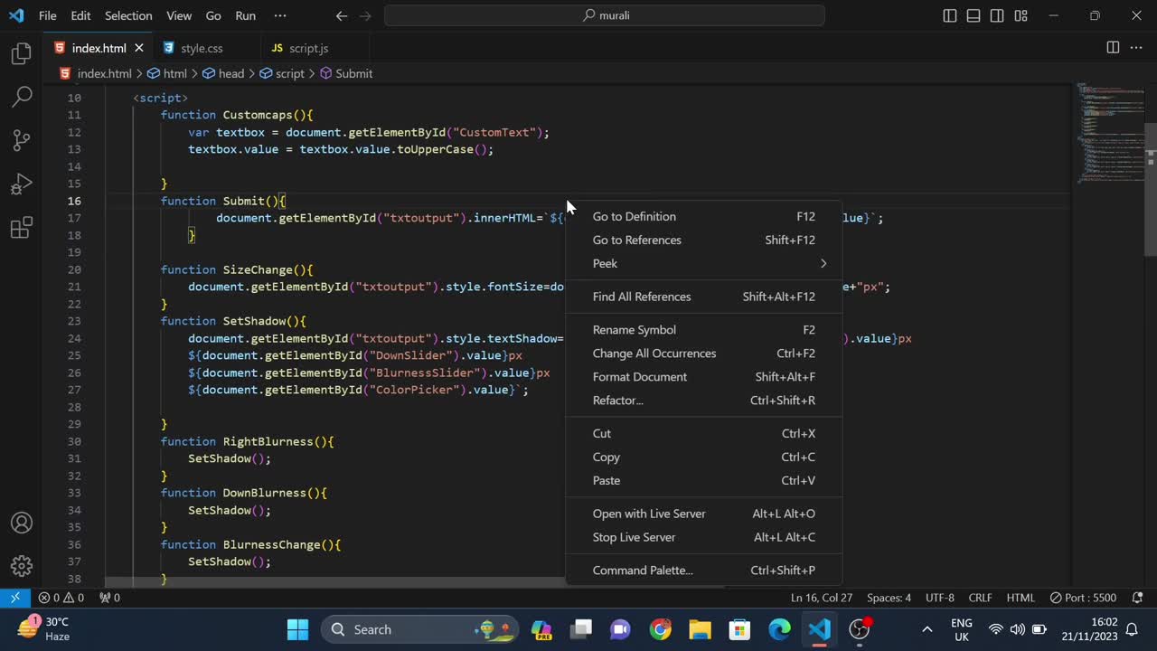
Task: Choose Stop Live Server
Action: pos(703,537)
